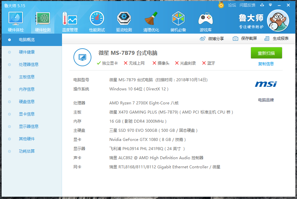Viewport: 297px width, 199px height.
Task: Click the MSI brand logo
Action: coord(266,84)
